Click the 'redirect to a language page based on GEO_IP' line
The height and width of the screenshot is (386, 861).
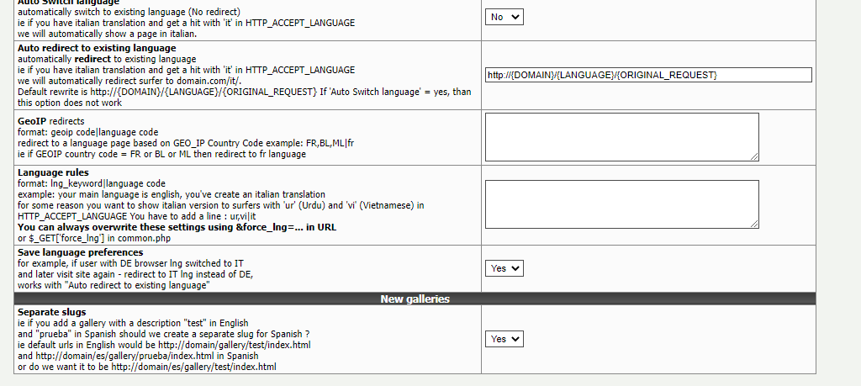coord(186,143)
